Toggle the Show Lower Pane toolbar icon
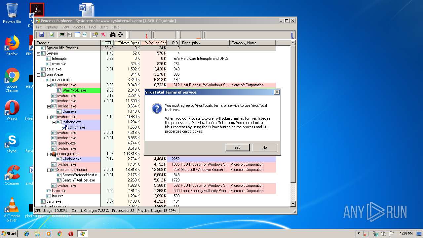 click(77, 35)
